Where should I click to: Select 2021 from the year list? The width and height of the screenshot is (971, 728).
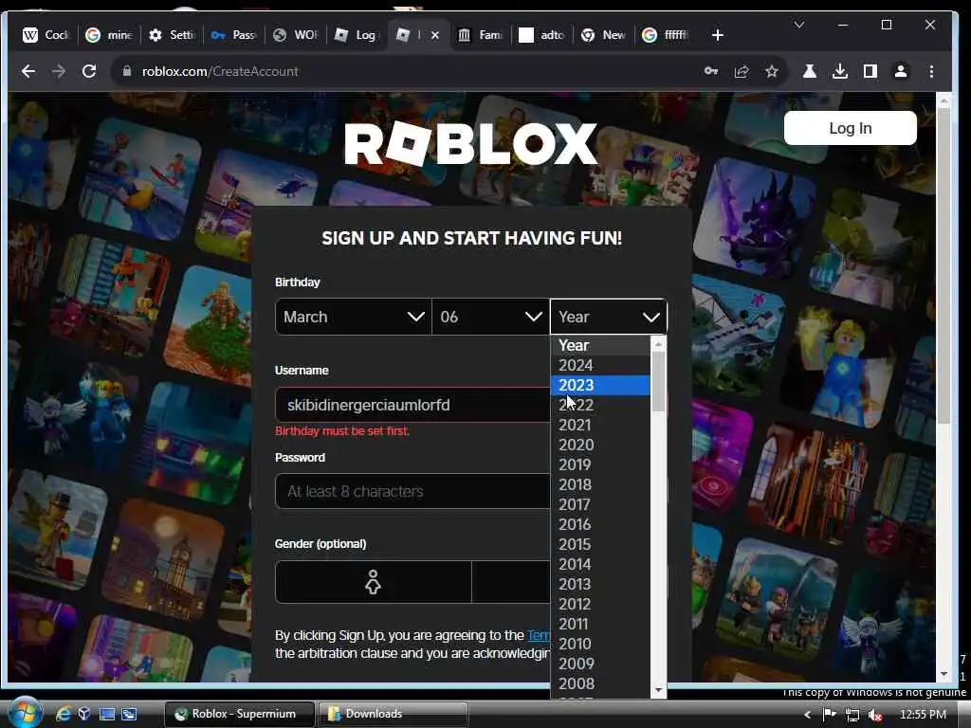600,425
